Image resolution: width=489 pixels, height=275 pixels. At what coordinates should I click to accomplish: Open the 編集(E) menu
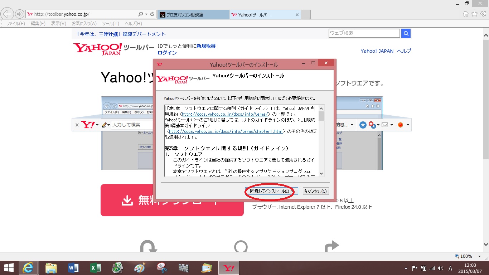tap(38, 24)
